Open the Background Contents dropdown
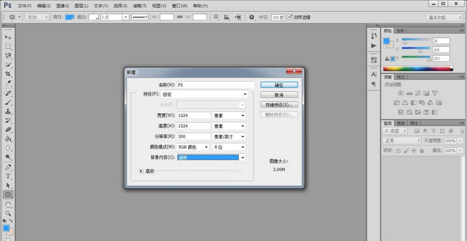This screenshot has width=467, height=241. pos(211,157)
